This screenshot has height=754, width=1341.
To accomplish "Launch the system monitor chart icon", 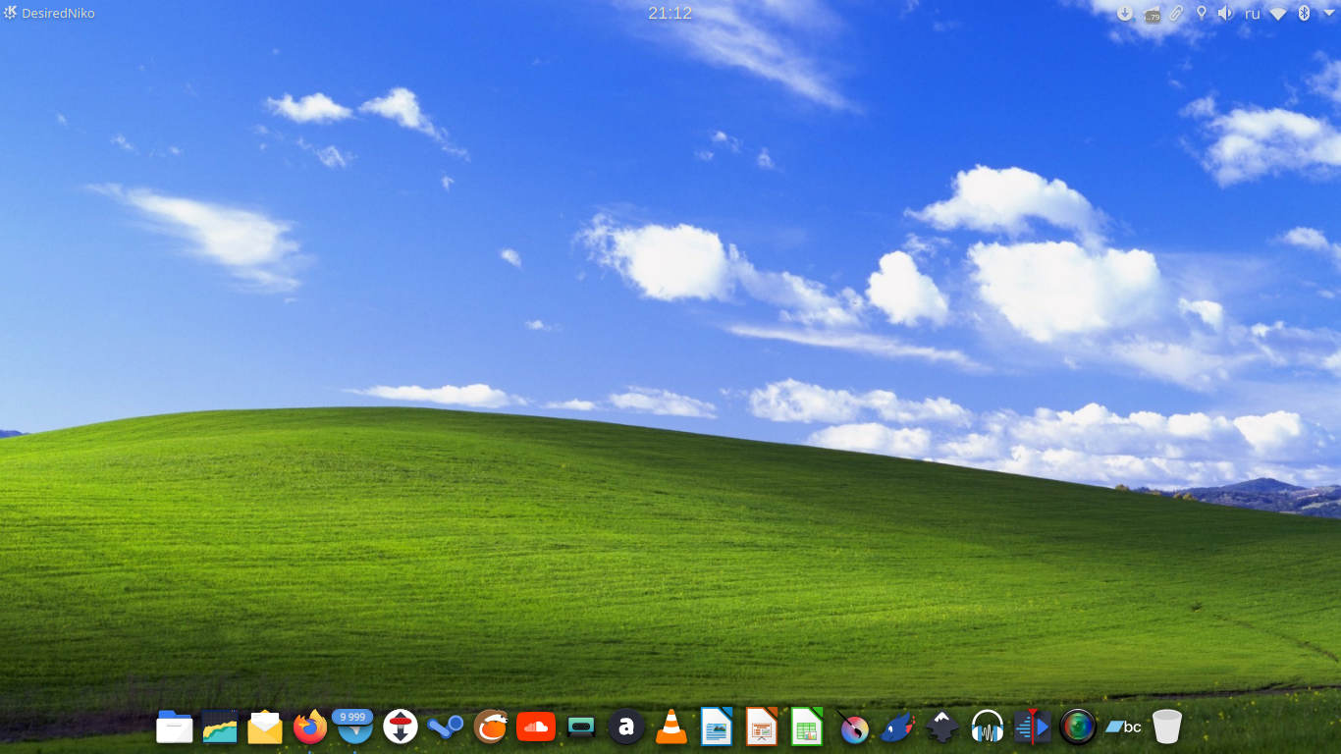I will point(220,727).
